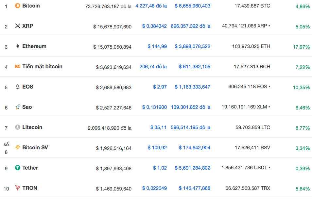Click EOS volume $ 1,163,333,647
Viewport: 312px width, 199px height.
pos(192,87)
